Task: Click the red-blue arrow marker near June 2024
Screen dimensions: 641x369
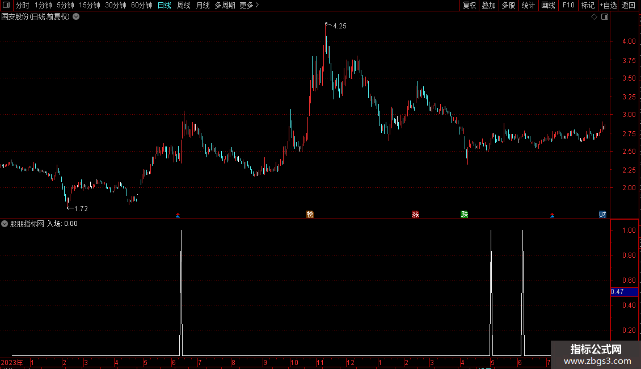Action: [x=553, y=215]
